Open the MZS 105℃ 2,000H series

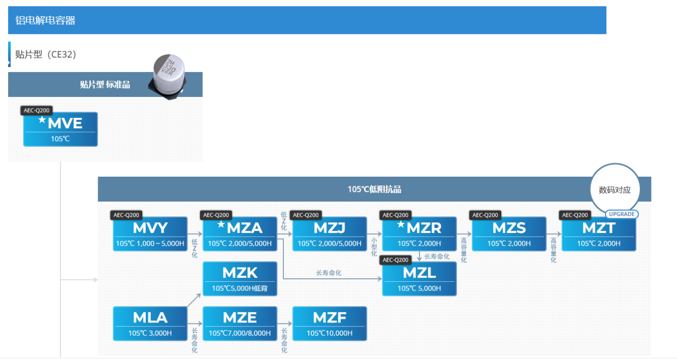tap(509, 234)
